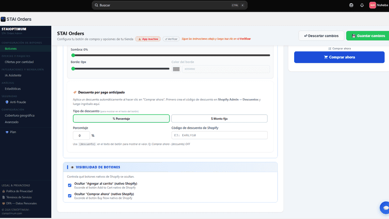Click the discount tag icon
Image resolution: width=389 pixels, height=219 pixels.
coord(75,93)
